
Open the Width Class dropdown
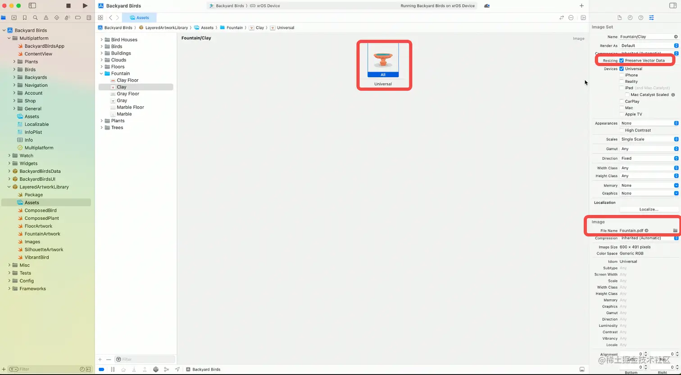649,168
